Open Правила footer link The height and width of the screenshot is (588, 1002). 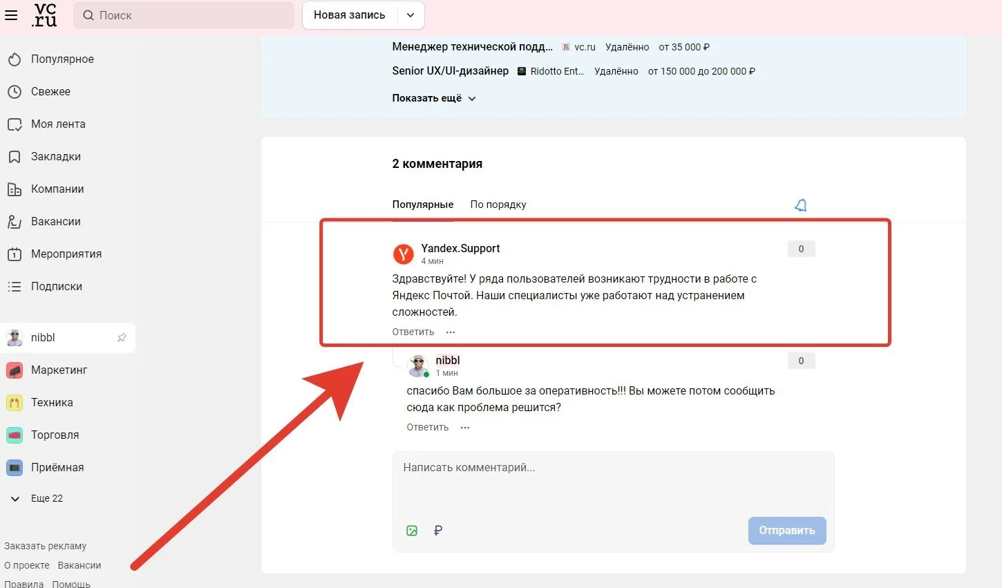point(24,584)
